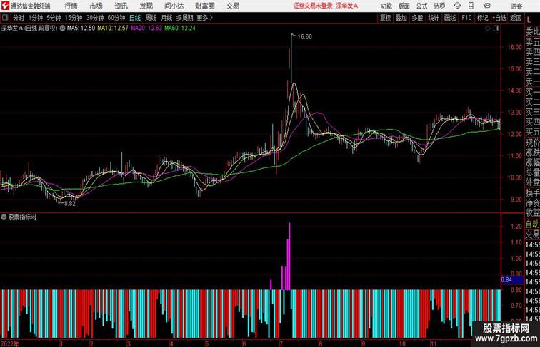540x347 pixels.
Task: Click the 画线 draw line button
Action: tap(450, 18)
